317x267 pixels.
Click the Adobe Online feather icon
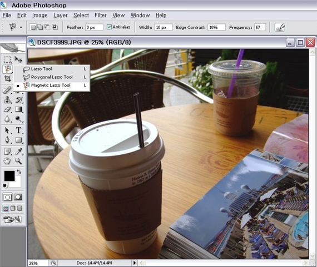click(13, 48)
